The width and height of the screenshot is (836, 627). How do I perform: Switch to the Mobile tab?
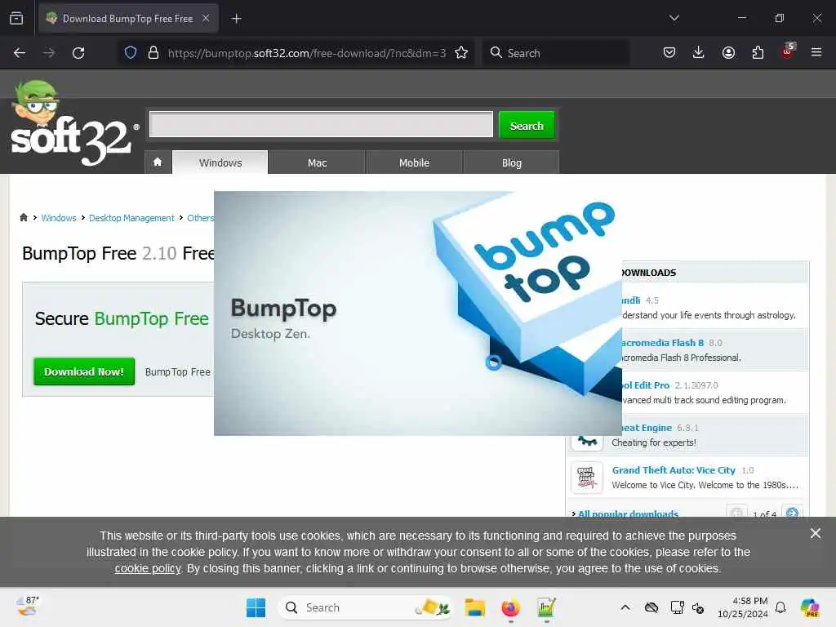(414, 162)
